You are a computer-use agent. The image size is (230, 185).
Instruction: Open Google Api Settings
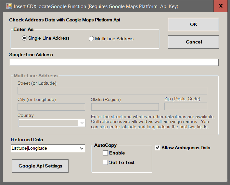[x=40, y=166]
